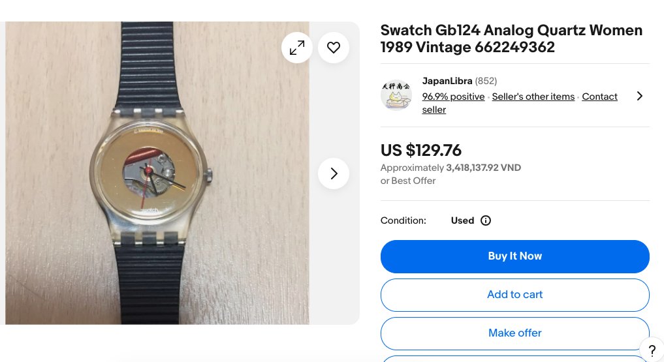Click the Contact seller link
Viewport: 664px width, 362px height.
click(x=599, y=97)
